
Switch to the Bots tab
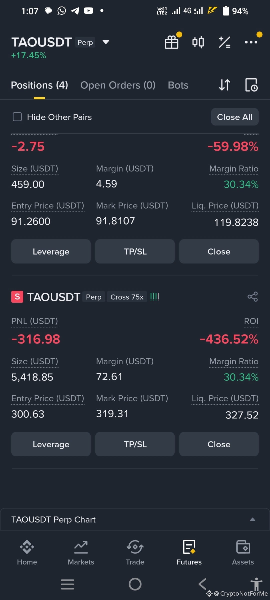(178, 85)
